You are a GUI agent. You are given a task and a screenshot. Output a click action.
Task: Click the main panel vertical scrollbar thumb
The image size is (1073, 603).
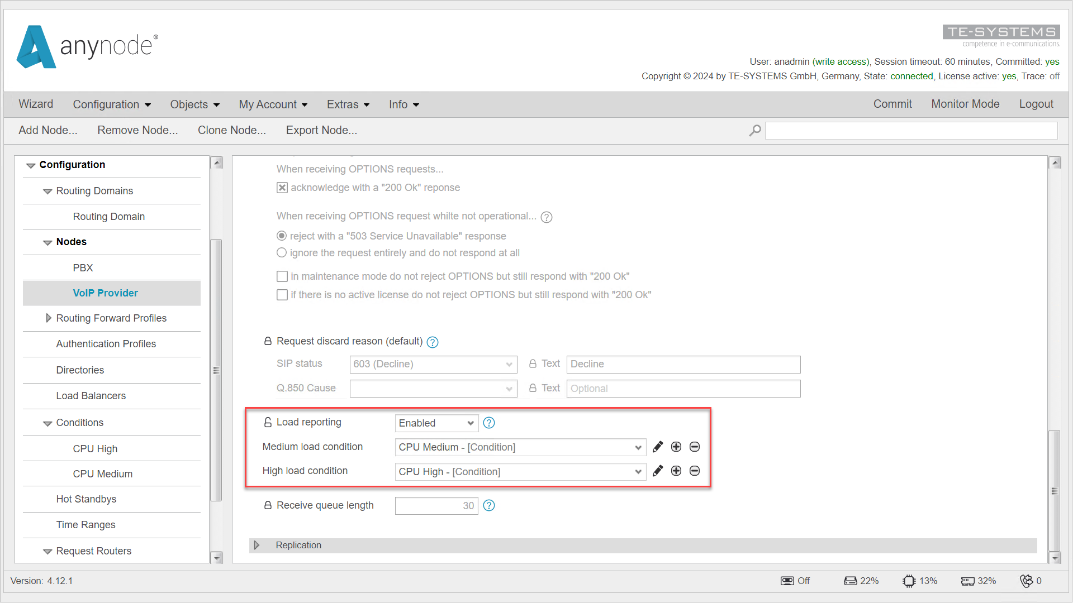pyautogui.click(x=1055, y=491)
